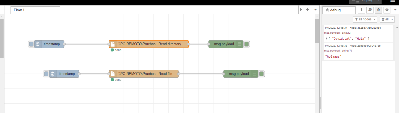The width and height of the screenshot is (399, 113).
Task: Open the configuration nodes gear icon
Action: coord(387,10)
